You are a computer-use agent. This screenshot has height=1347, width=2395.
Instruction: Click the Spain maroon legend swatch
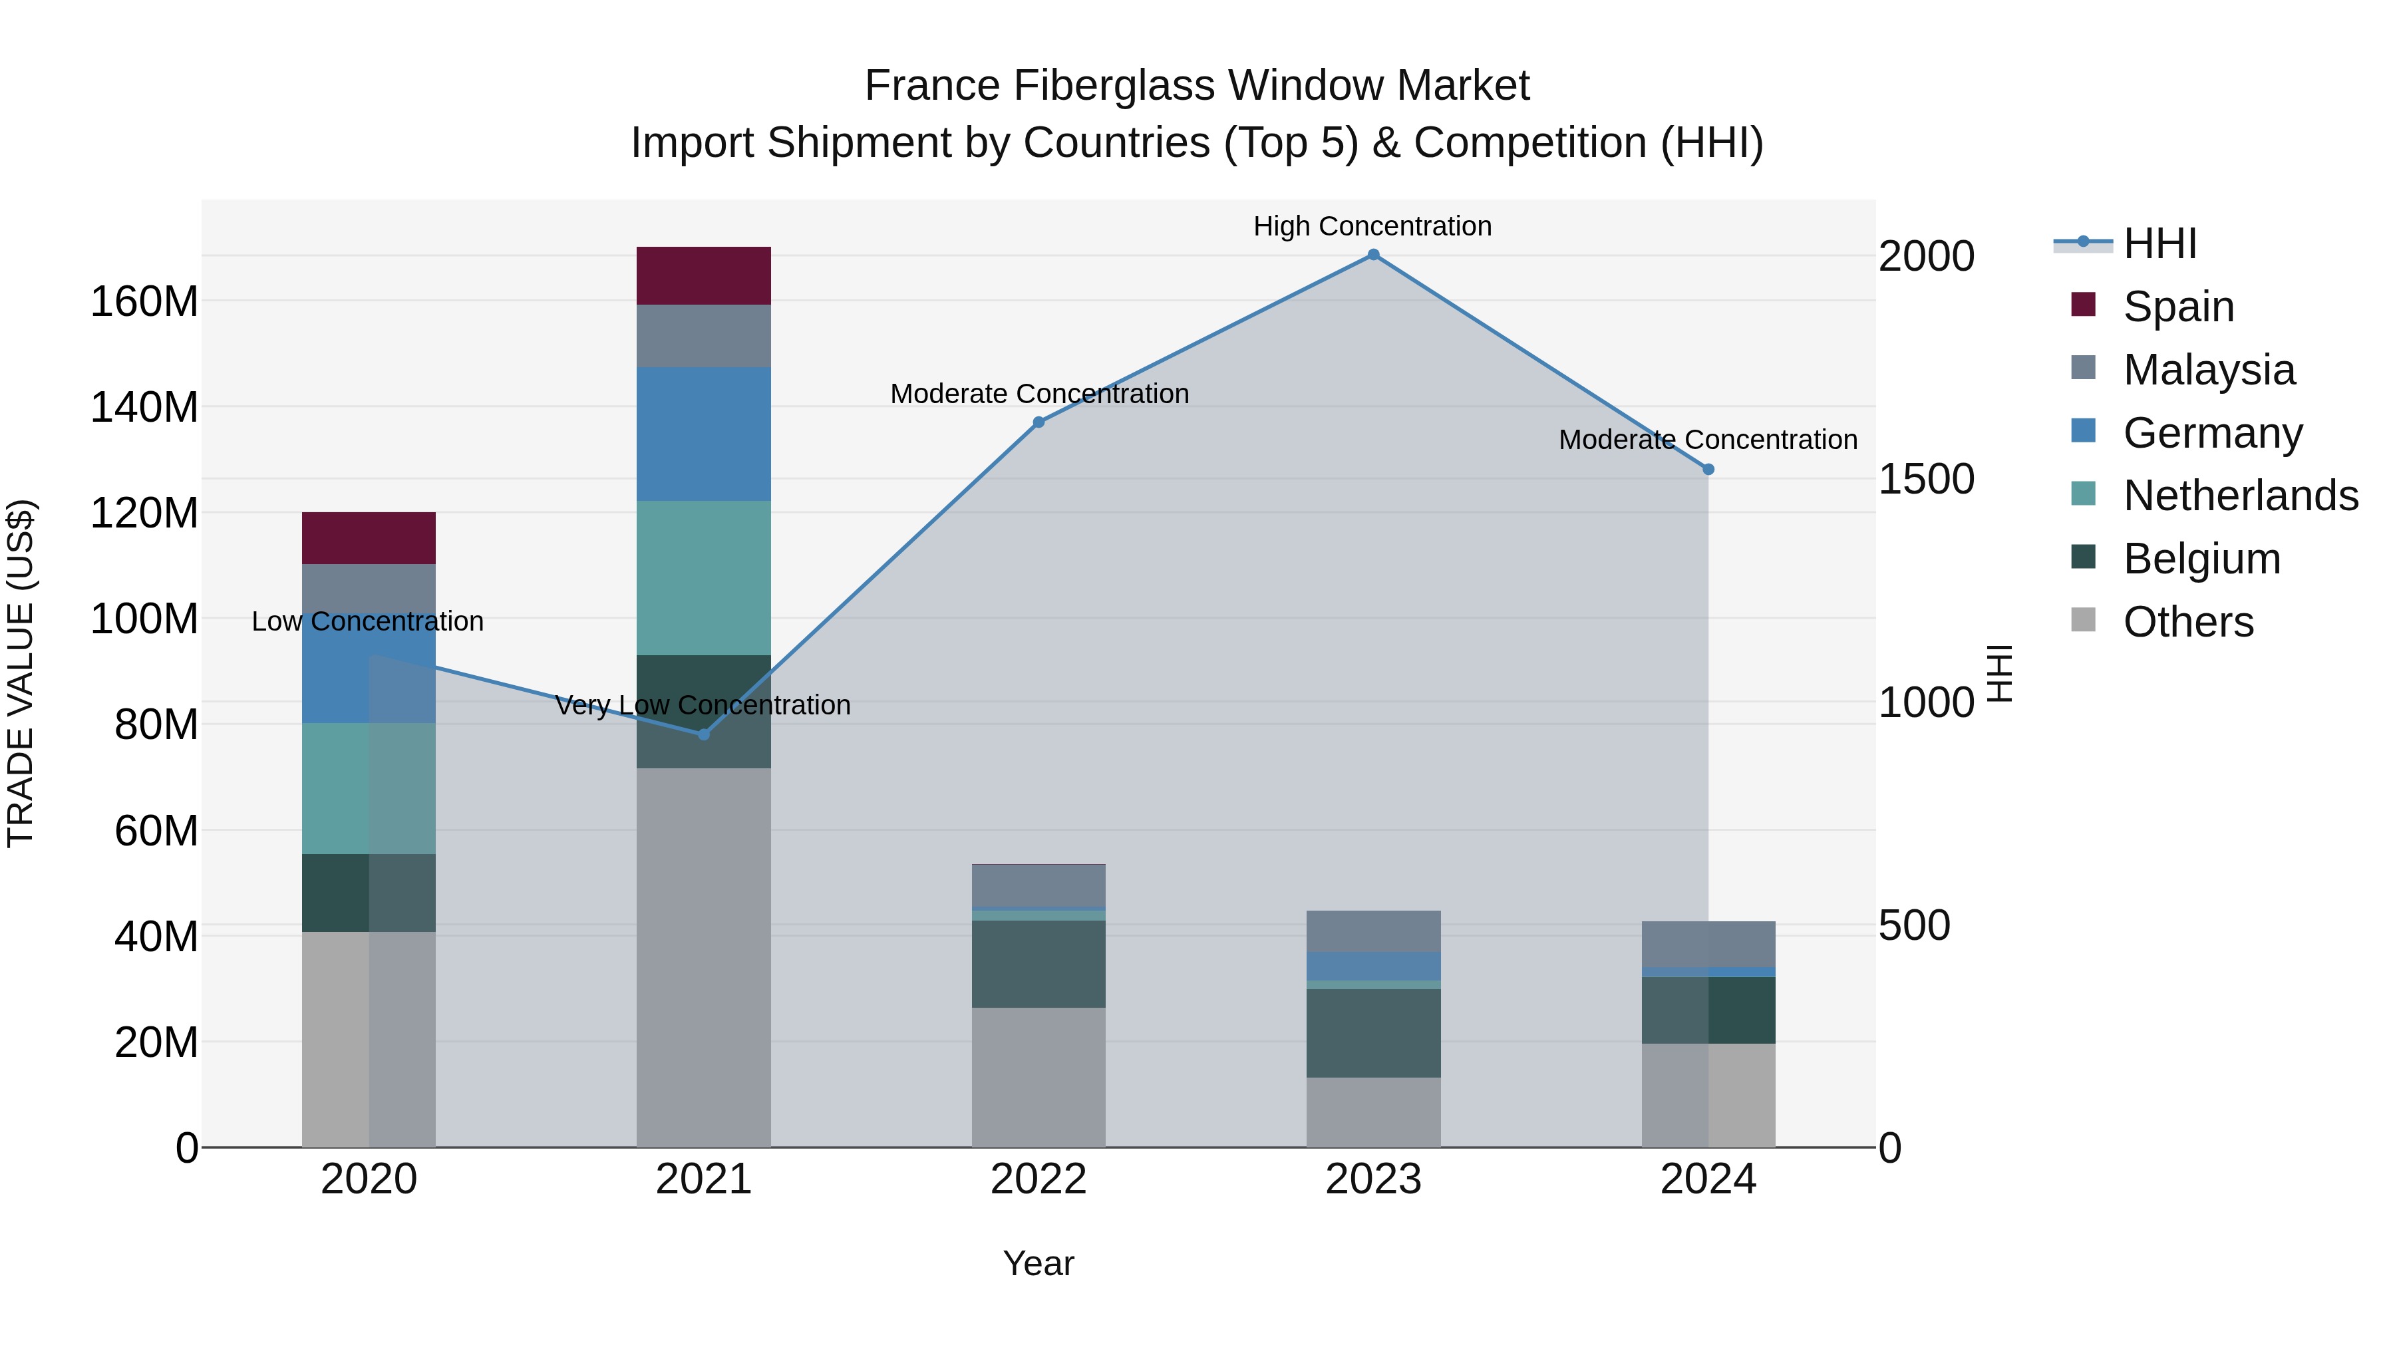[x=2084, y=304]
